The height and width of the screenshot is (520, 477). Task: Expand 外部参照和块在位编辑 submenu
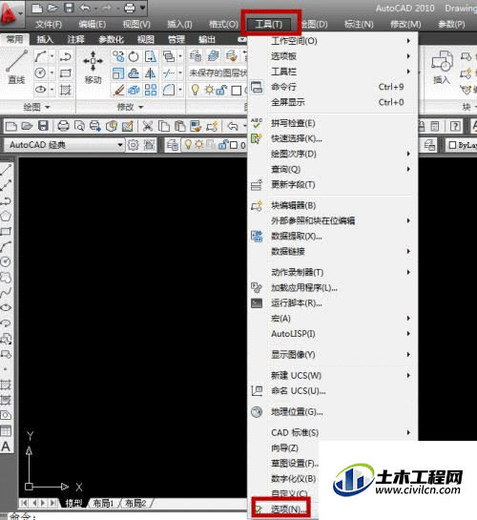pyautogui.click(x=333, y=220)
